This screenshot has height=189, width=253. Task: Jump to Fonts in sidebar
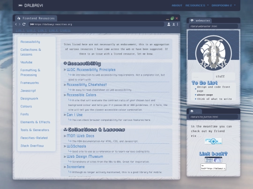pyautogui.click(x=24, y=114)
